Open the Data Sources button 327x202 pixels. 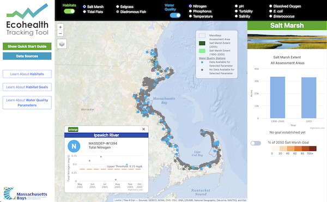point(27,56)
